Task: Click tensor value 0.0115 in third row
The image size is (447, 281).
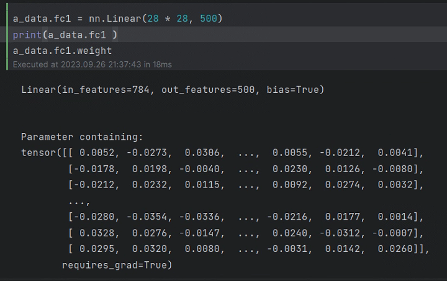Action: click(202, 185)
